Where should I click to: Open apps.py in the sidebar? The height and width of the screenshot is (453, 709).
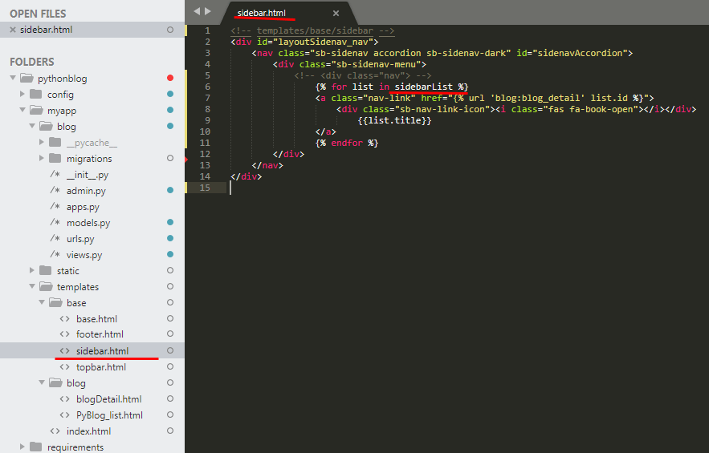pyautogui.click(x=83, y=207)
